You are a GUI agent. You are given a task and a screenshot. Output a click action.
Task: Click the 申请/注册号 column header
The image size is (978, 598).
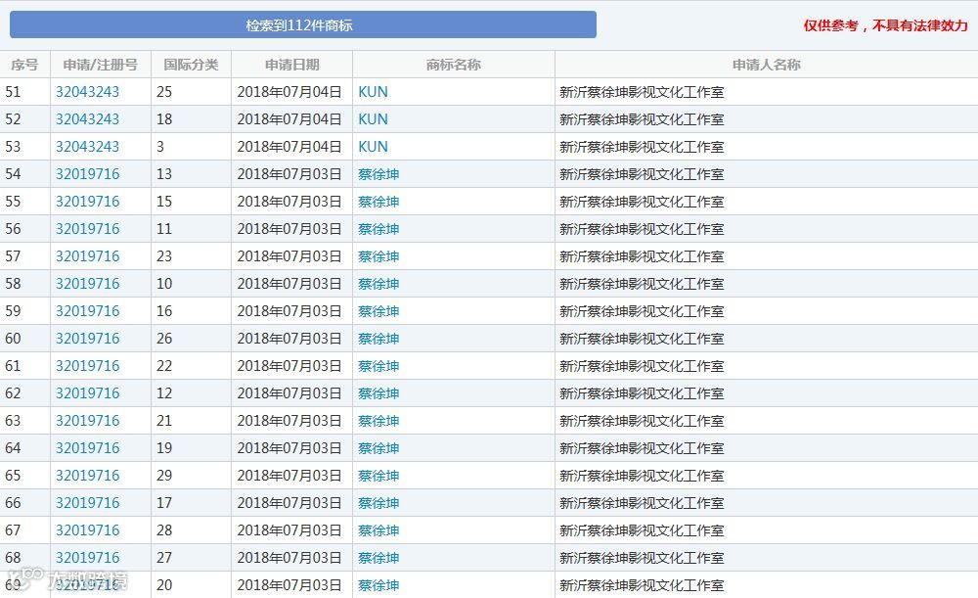(101, 65)
